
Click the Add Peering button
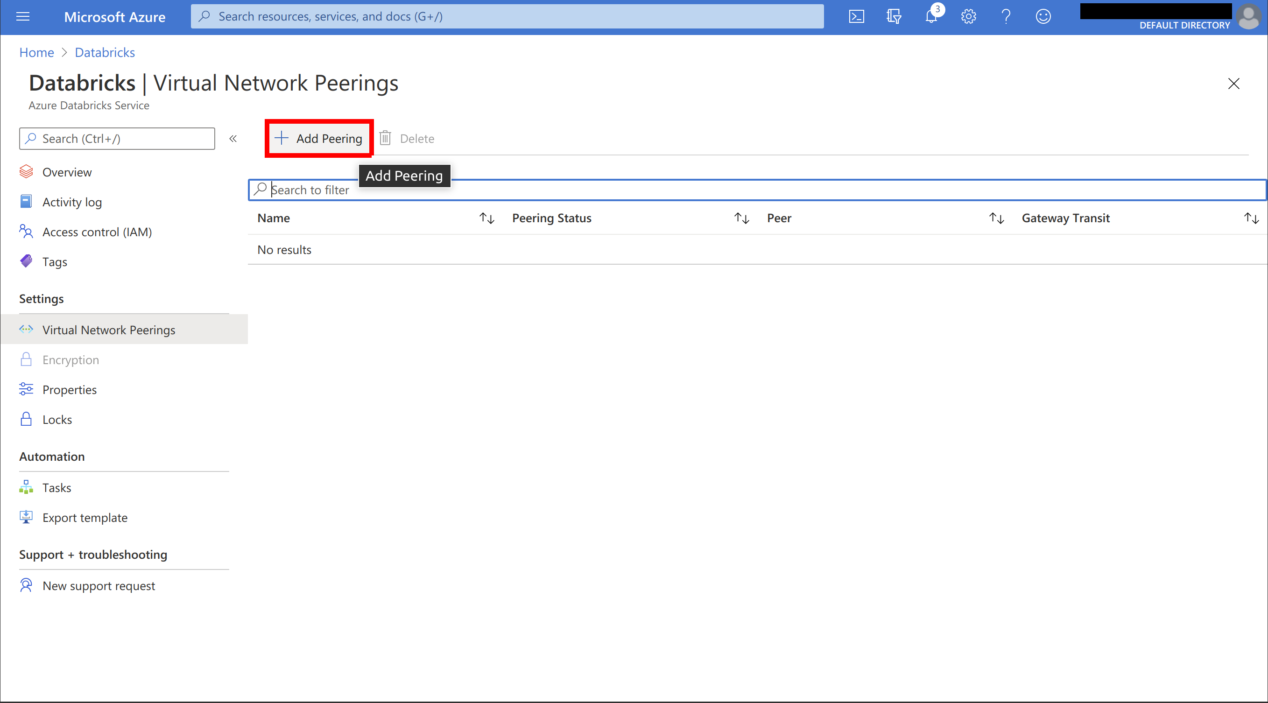(x=318, y=138)
